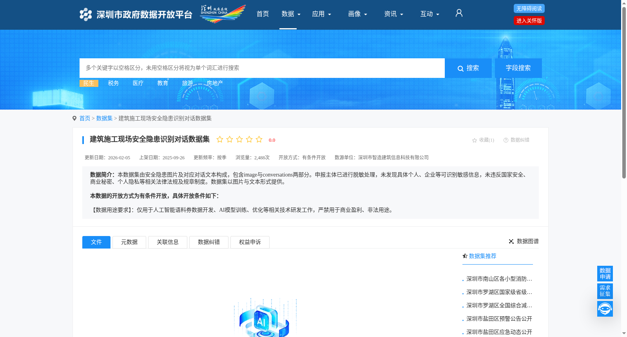Click 首页 in the breadcrumb
The height and width of the screenshot is (337, 627).
[x=85, y=118]
